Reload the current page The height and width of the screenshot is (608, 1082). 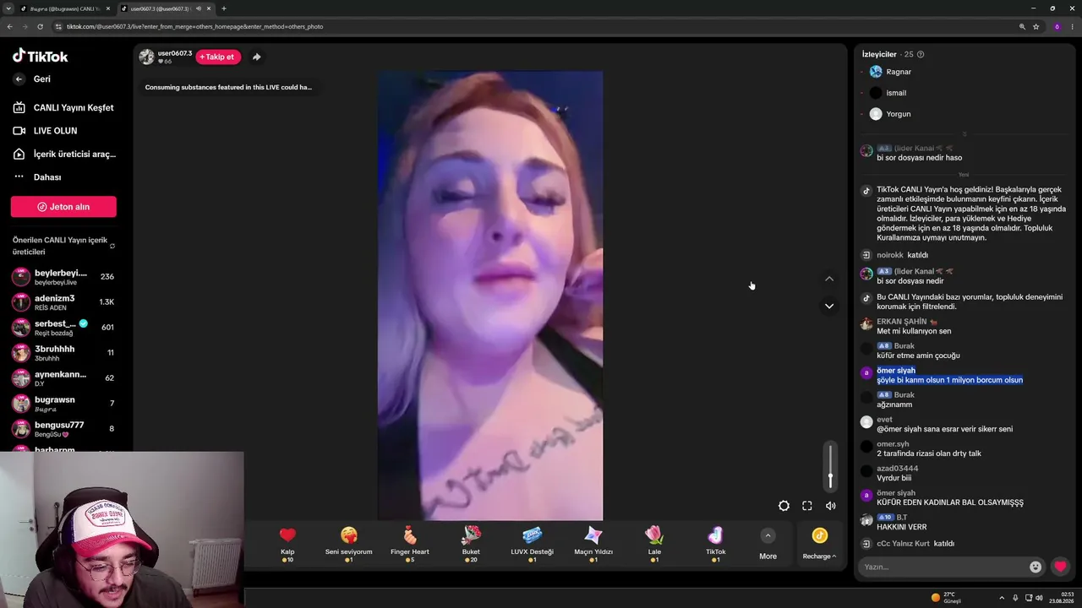tap(39, 26)
